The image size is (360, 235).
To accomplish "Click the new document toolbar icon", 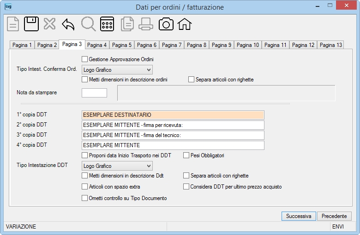I will click(13, 24).
